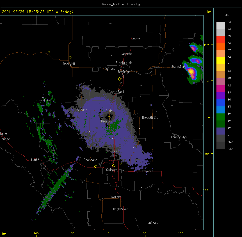Click the green echo patch south of Didsbury

pos(114,127)
